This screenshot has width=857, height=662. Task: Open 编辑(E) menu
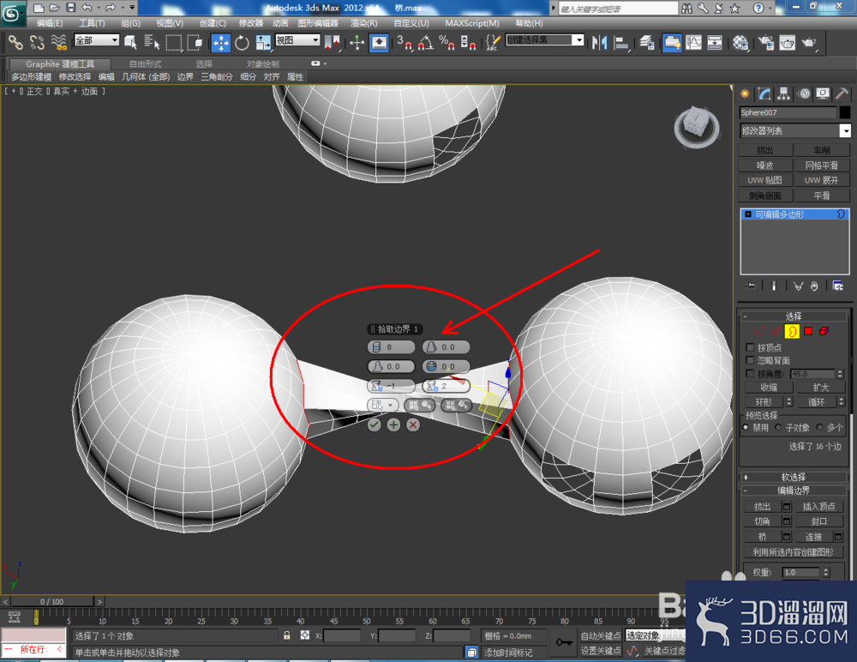click(49, 23)
